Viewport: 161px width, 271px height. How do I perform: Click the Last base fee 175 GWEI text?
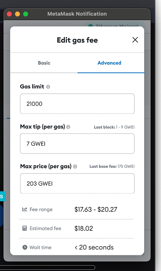(112, 166)
